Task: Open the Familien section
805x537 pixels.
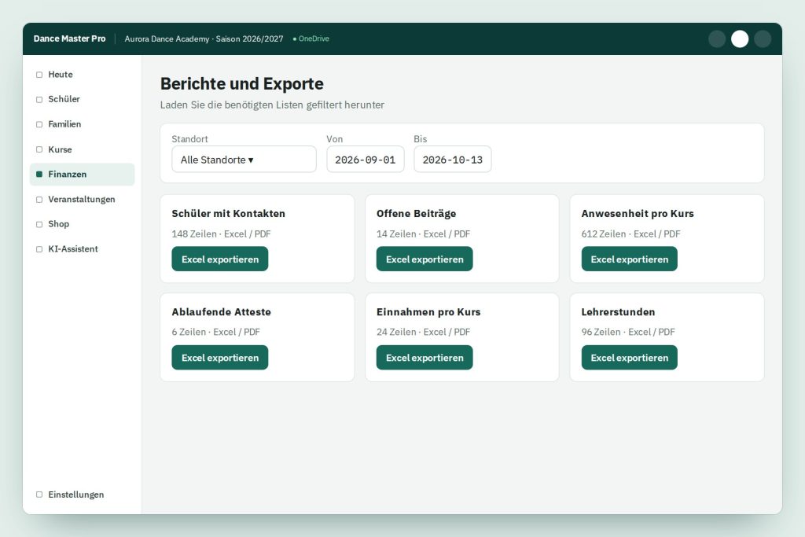Action: point(82,124)
